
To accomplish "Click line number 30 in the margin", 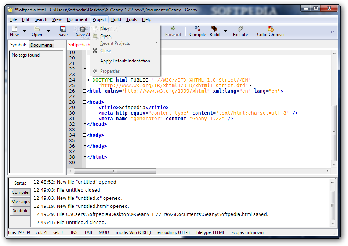I will [72, 113].
